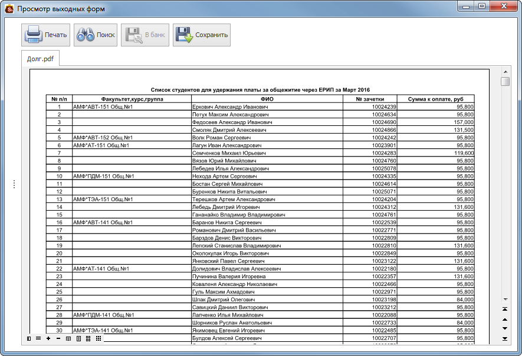Viewport: 522px width, 356px height.
Task: Click the name 'Смоляк Дмитрий Алексеевич'
Action: (x=229, y=130)
